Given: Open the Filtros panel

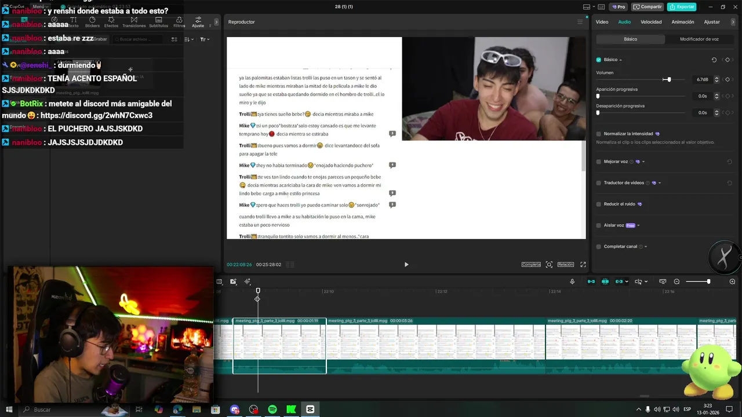Looking at the screenshot, I should coord(179,22).
